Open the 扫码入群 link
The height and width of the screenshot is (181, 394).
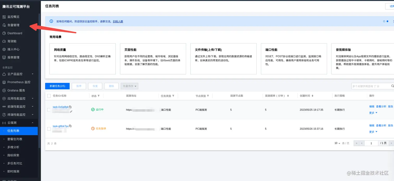pyautogui.click(x=118, y=21)
